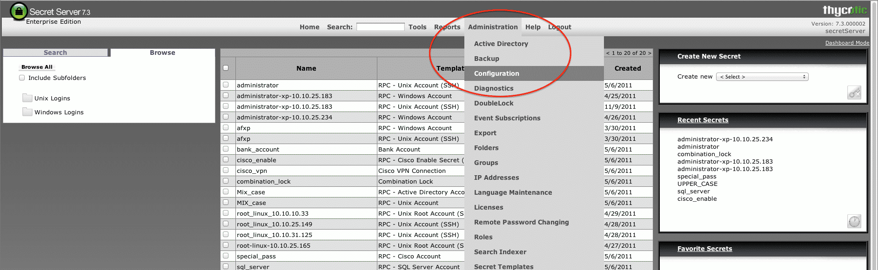Click bank_account in the Name column
878x270 pixels.
pos(258,149)
